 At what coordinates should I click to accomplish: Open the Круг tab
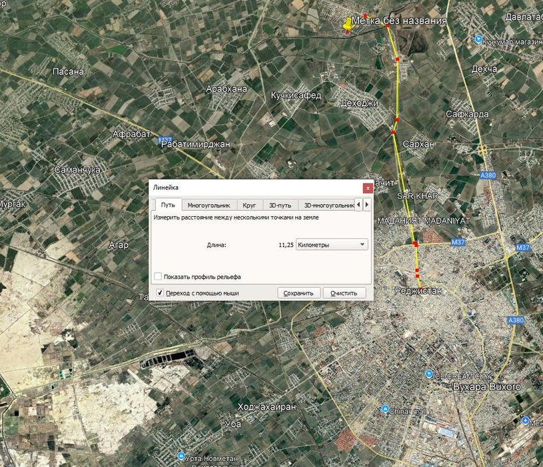(x=249, y=205)
